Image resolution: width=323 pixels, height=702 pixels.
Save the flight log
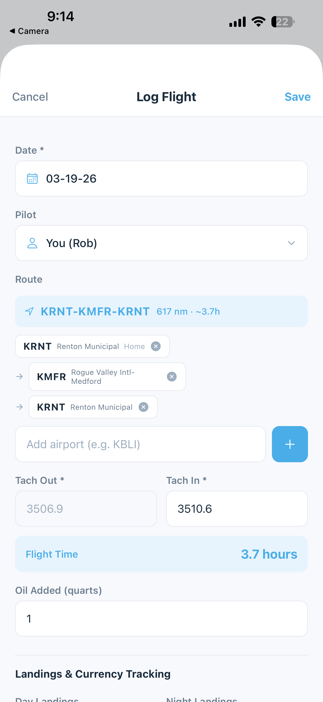coord(297,96)
